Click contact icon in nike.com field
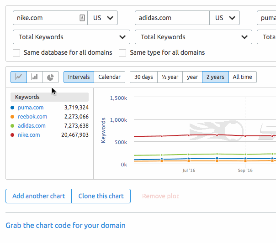276x243 pixels. point(82,18)
